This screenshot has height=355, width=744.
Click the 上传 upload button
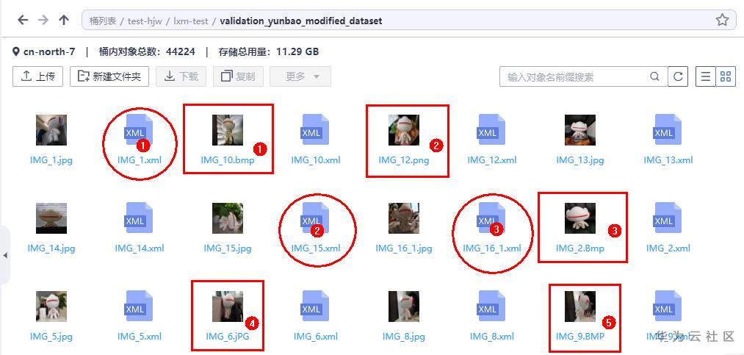pyautogui.click(x=38, y=76)
